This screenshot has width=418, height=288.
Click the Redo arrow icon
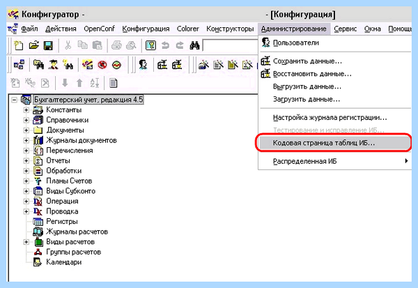pos(180,45)
